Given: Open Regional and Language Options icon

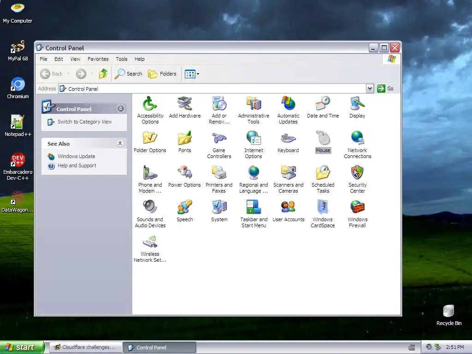Looking at the screenshot, I should tap(254, 173).
